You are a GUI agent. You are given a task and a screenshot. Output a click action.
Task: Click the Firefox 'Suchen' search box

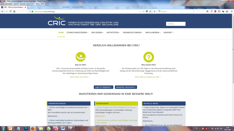click(175, 11)
